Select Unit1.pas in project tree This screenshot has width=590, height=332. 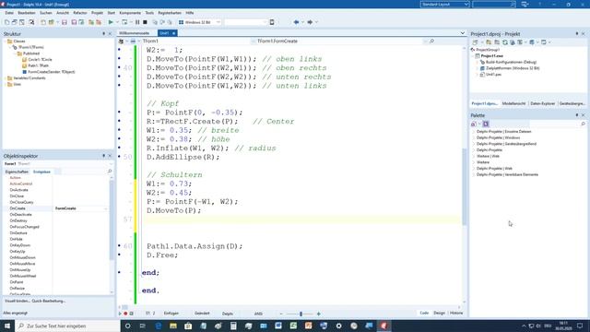pyautogui.click(x=493, y=75)
